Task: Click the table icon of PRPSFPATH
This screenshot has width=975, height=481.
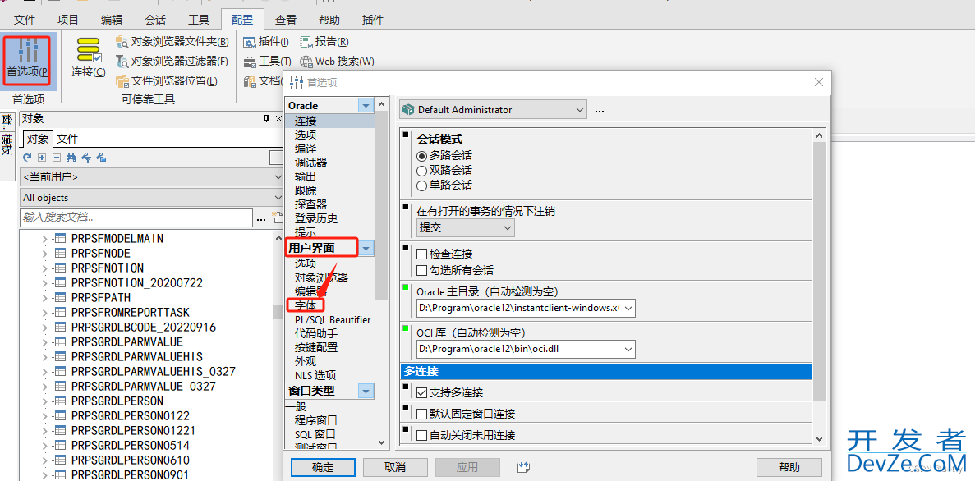Action: [x=61, y=297]
